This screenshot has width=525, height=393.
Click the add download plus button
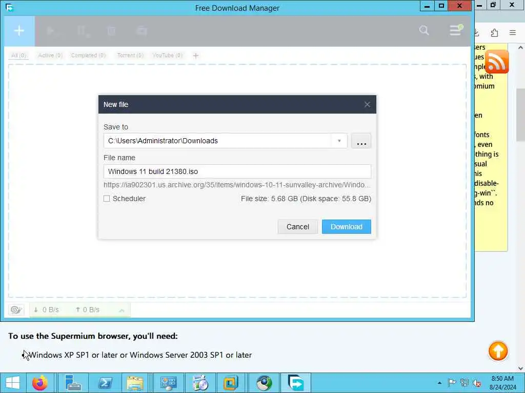pos(19,31)
